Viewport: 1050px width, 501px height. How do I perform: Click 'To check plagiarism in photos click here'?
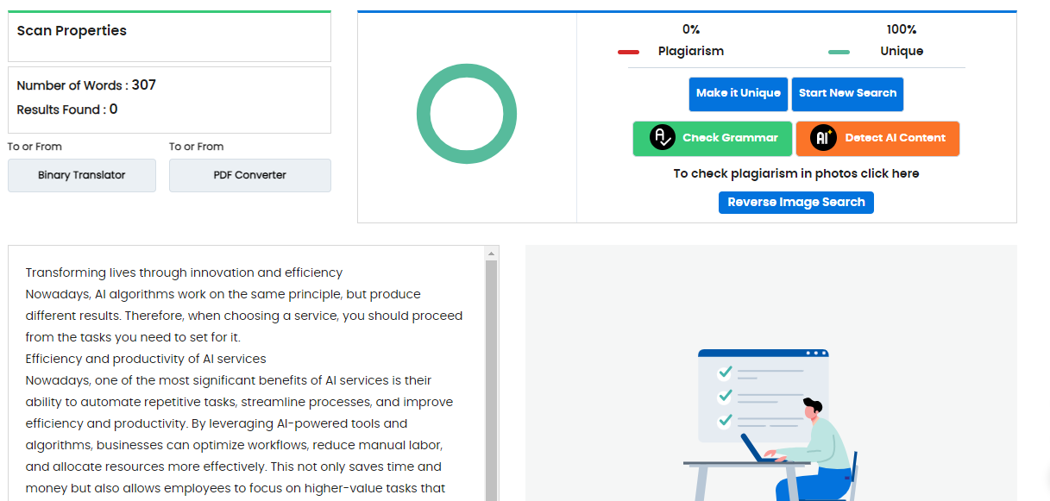pyautogui.click(x=796, y=173)
